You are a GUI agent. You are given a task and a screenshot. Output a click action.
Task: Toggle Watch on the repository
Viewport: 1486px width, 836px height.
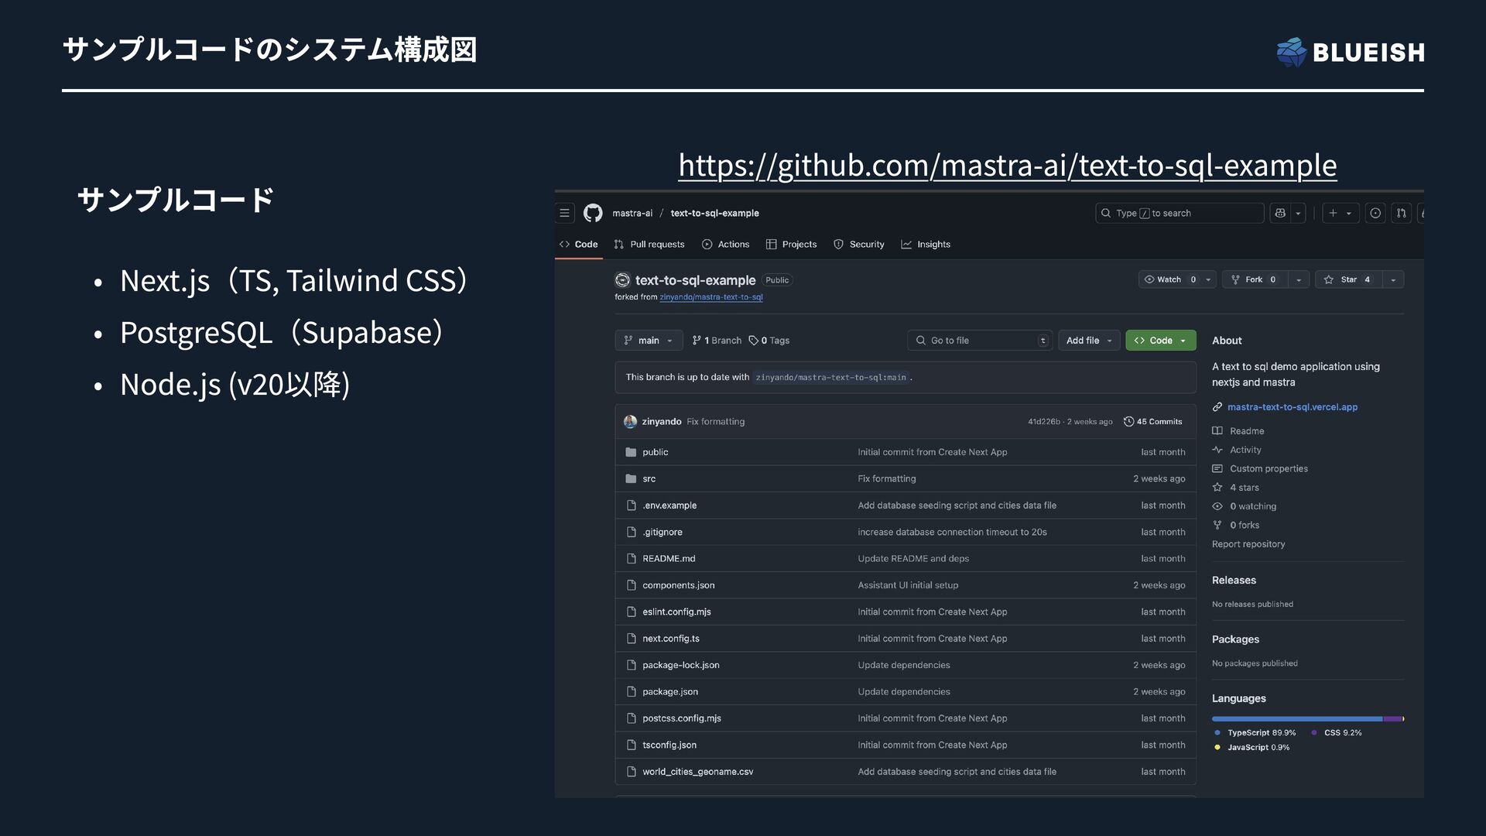1169,279
